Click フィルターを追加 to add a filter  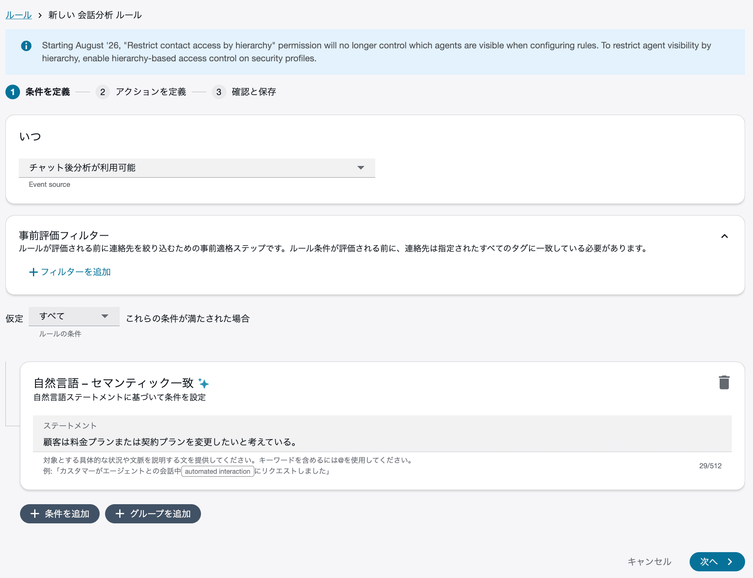(70, 272)
